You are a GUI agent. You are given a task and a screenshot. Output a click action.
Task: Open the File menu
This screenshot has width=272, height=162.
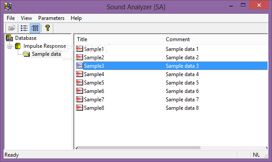pos(11,18)
